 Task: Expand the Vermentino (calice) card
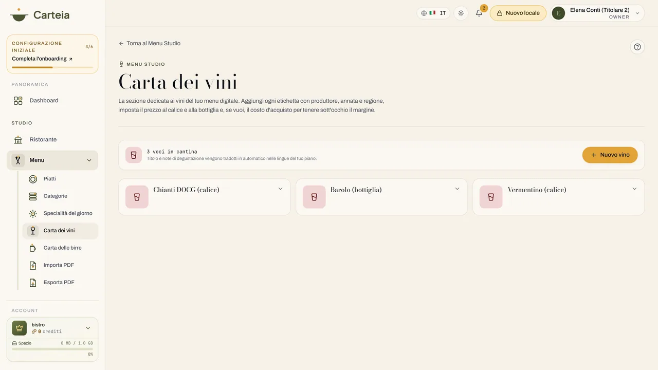tap(634, 189)
